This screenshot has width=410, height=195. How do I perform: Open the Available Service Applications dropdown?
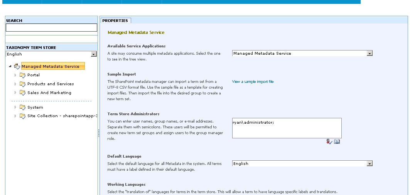click(302, 53)
